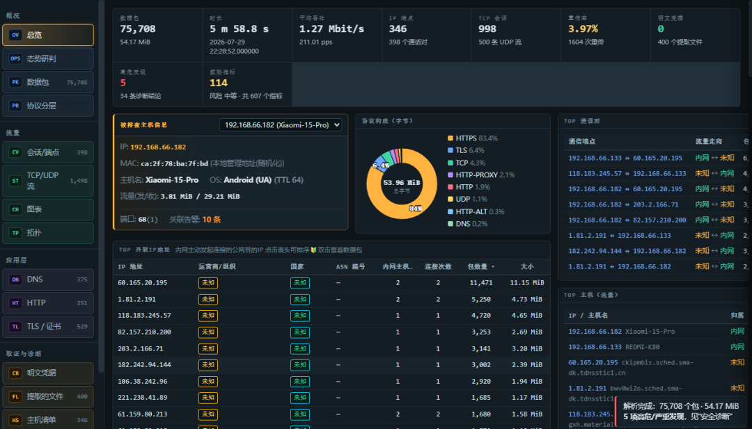The width and height of the screenshot is (752, 429).
Task: Open the CR 明文凭据 credentials page
Action: click(48, 373)
